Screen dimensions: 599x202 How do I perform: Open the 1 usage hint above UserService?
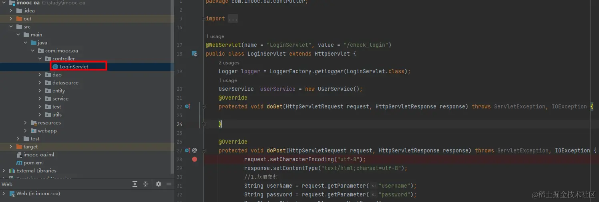click(228, 80)
